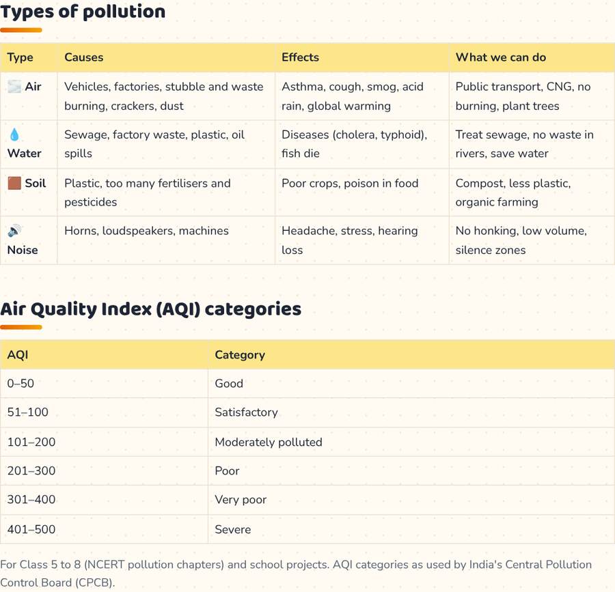Screen dimensions: 615x592
Task: Click the AQI value '201–300'
Action: click(31, 470)
